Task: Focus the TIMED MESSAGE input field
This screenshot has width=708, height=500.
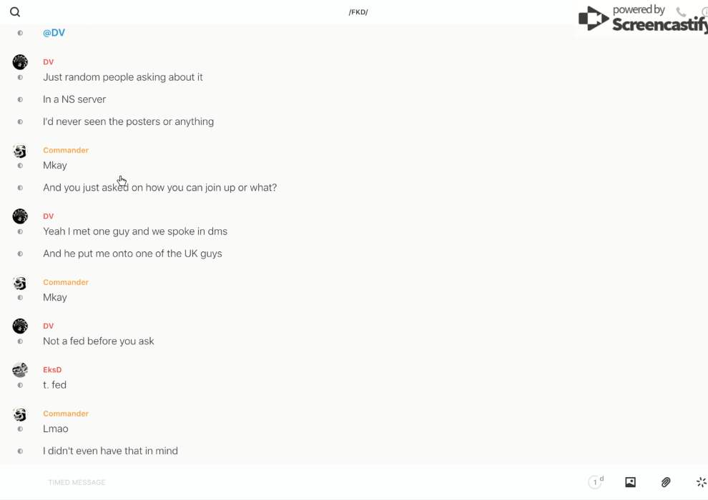Action: coord(312,482)
